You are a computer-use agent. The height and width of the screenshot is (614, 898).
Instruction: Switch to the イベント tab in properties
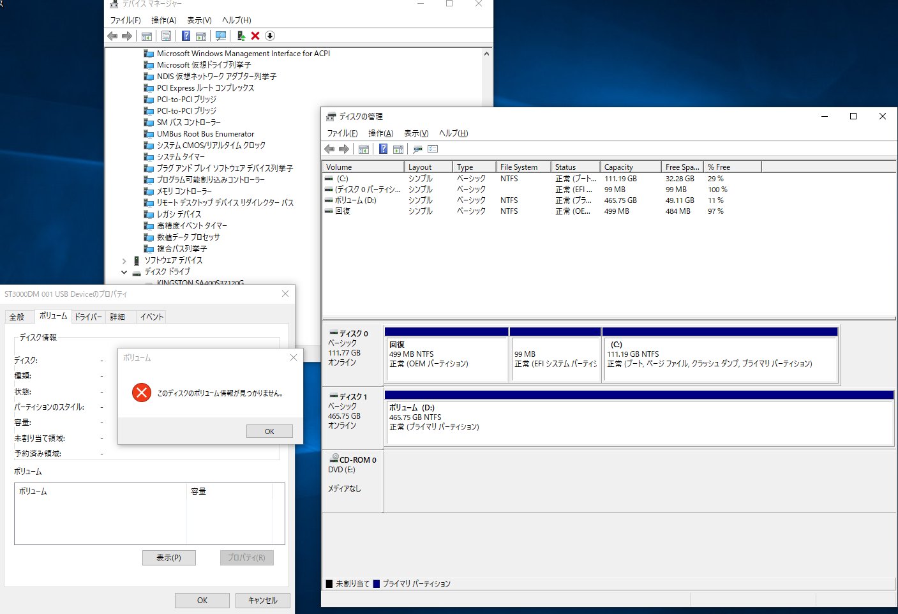[x=152, y=317]
